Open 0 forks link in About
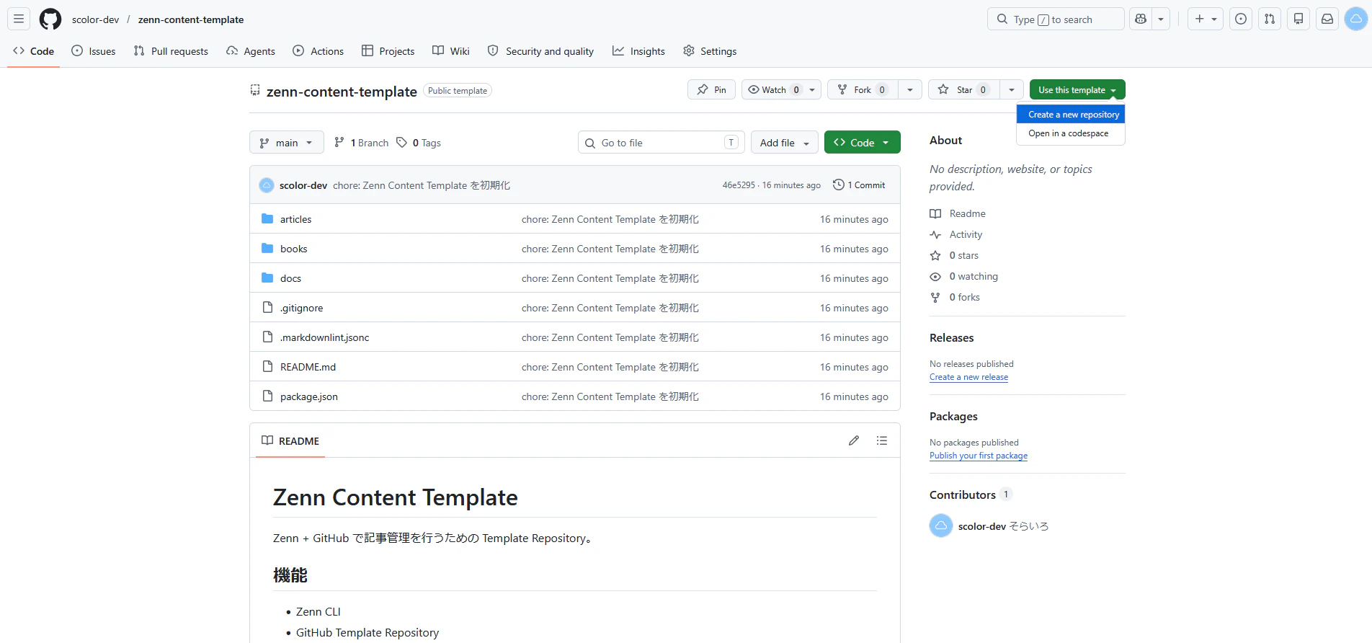The width and height of the screenshot is (1372, 643). click(955, 297)
